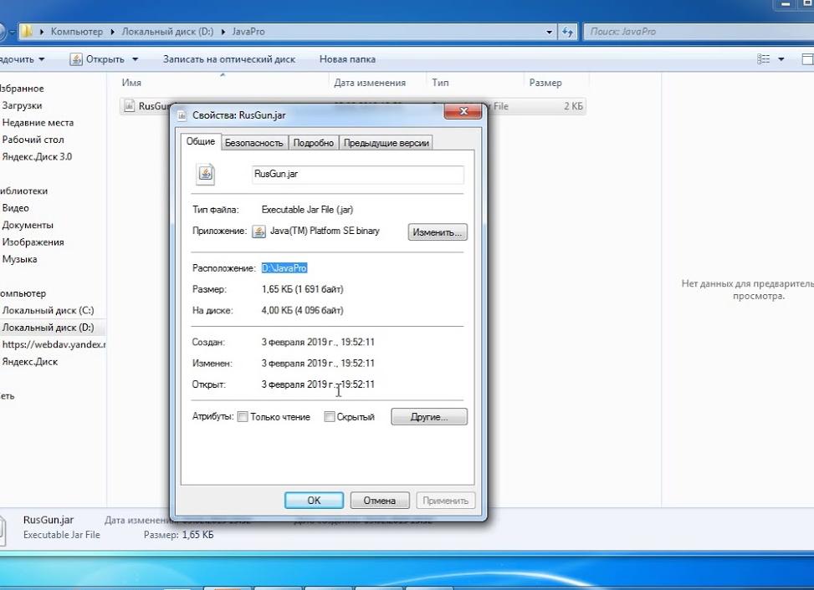Open the webdav.yandex network location
814x590 pixels.
point(54,345)
